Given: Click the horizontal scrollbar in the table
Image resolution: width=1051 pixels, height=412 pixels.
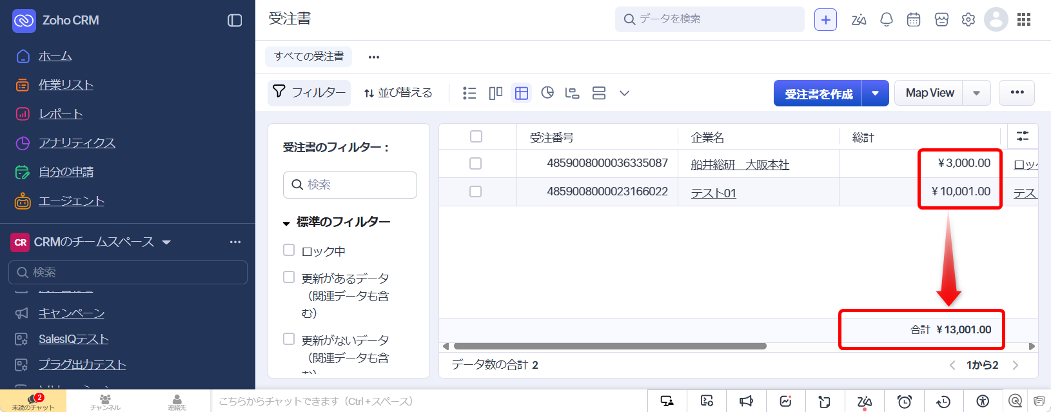Looking at the screenshot, I should tap(610, 346).
